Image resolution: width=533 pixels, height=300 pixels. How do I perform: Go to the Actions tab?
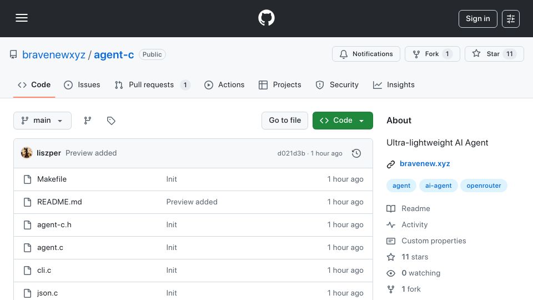coord(224,84)
